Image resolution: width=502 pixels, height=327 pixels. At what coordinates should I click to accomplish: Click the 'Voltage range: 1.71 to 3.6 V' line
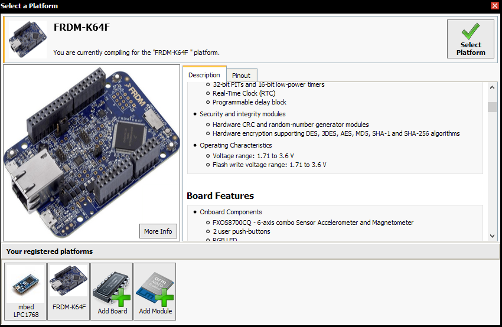pos(253,156)
